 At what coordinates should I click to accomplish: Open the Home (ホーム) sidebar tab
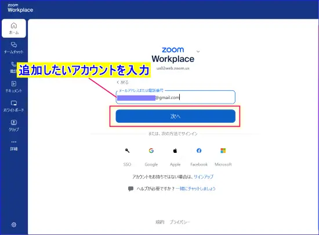click(x=14, y=28)
